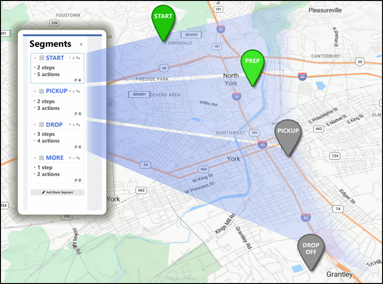Delete the MORE segment via trash icon
The height and width of the screenshot is (284, 383).
tap(80, 180)
